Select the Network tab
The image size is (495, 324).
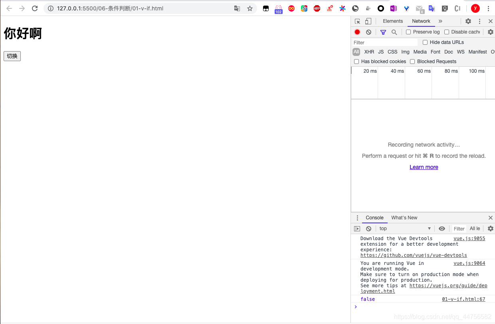coord(421,21)
